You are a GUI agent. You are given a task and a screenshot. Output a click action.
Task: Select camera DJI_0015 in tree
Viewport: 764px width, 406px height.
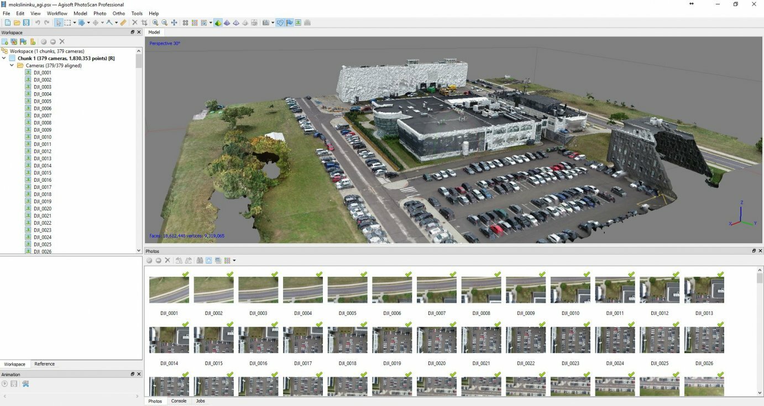[x=43, y=173]
